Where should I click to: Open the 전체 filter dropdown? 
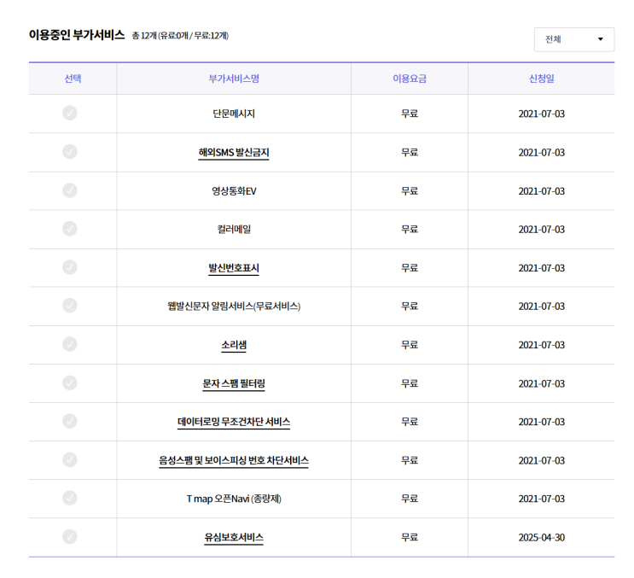[x=573, y=39]
